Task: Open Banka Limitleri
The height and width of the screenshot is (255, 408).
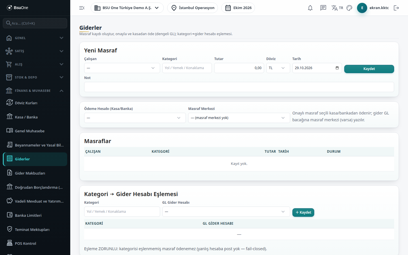Action: tap(35, 215)
